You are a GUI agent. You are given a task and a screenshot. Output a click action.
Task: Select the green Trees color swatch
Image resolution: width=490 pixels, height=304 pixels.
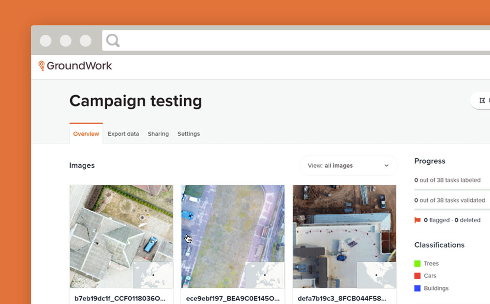pos(417,264)
